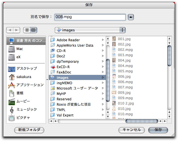Expand the Val Expert folder arrow
Image resolution: width=178 pixels, height=141 pixels.
coord(103,115)
